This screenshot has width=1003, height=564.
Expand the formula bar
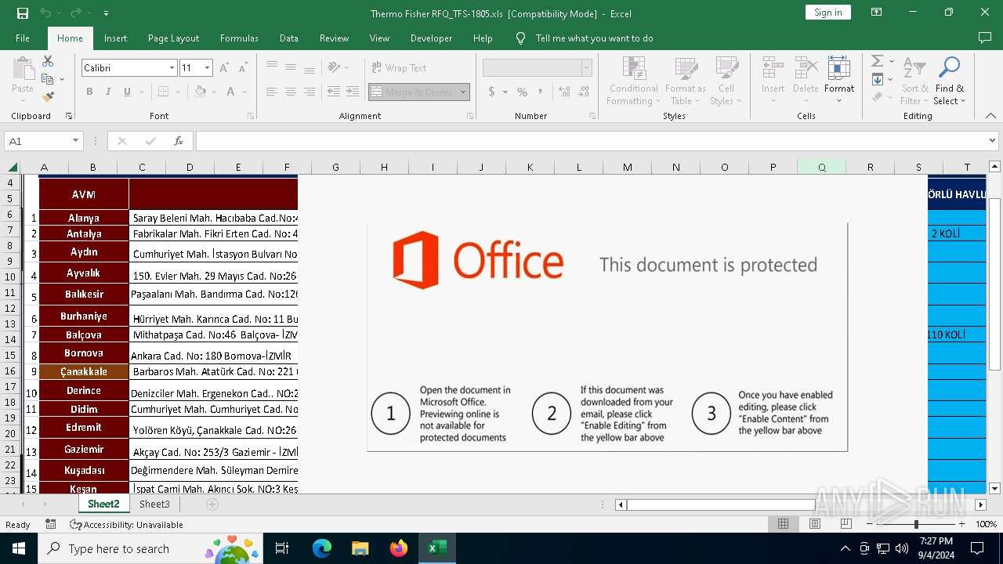click(993, 141)
